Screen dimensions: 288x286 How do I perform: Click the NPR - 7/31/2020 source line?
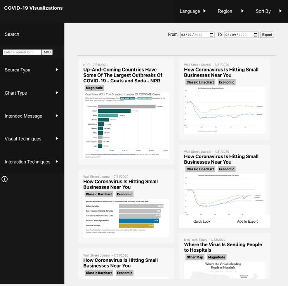click(x=95, y=65)
